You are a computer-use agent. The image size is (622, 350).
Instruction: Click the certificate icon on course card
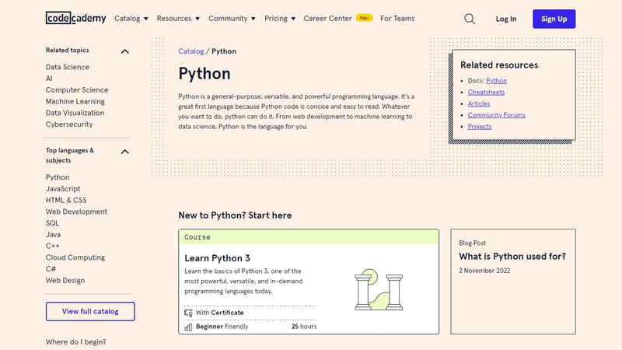(x=188, y=313)
